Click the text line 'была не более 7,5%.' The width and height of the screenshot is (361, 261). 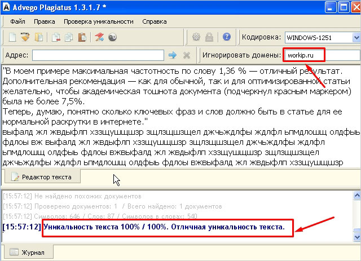(x=44, y=101)
